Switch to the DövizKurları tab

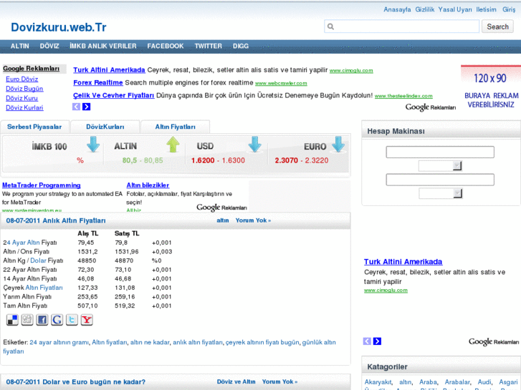[105, 127]
